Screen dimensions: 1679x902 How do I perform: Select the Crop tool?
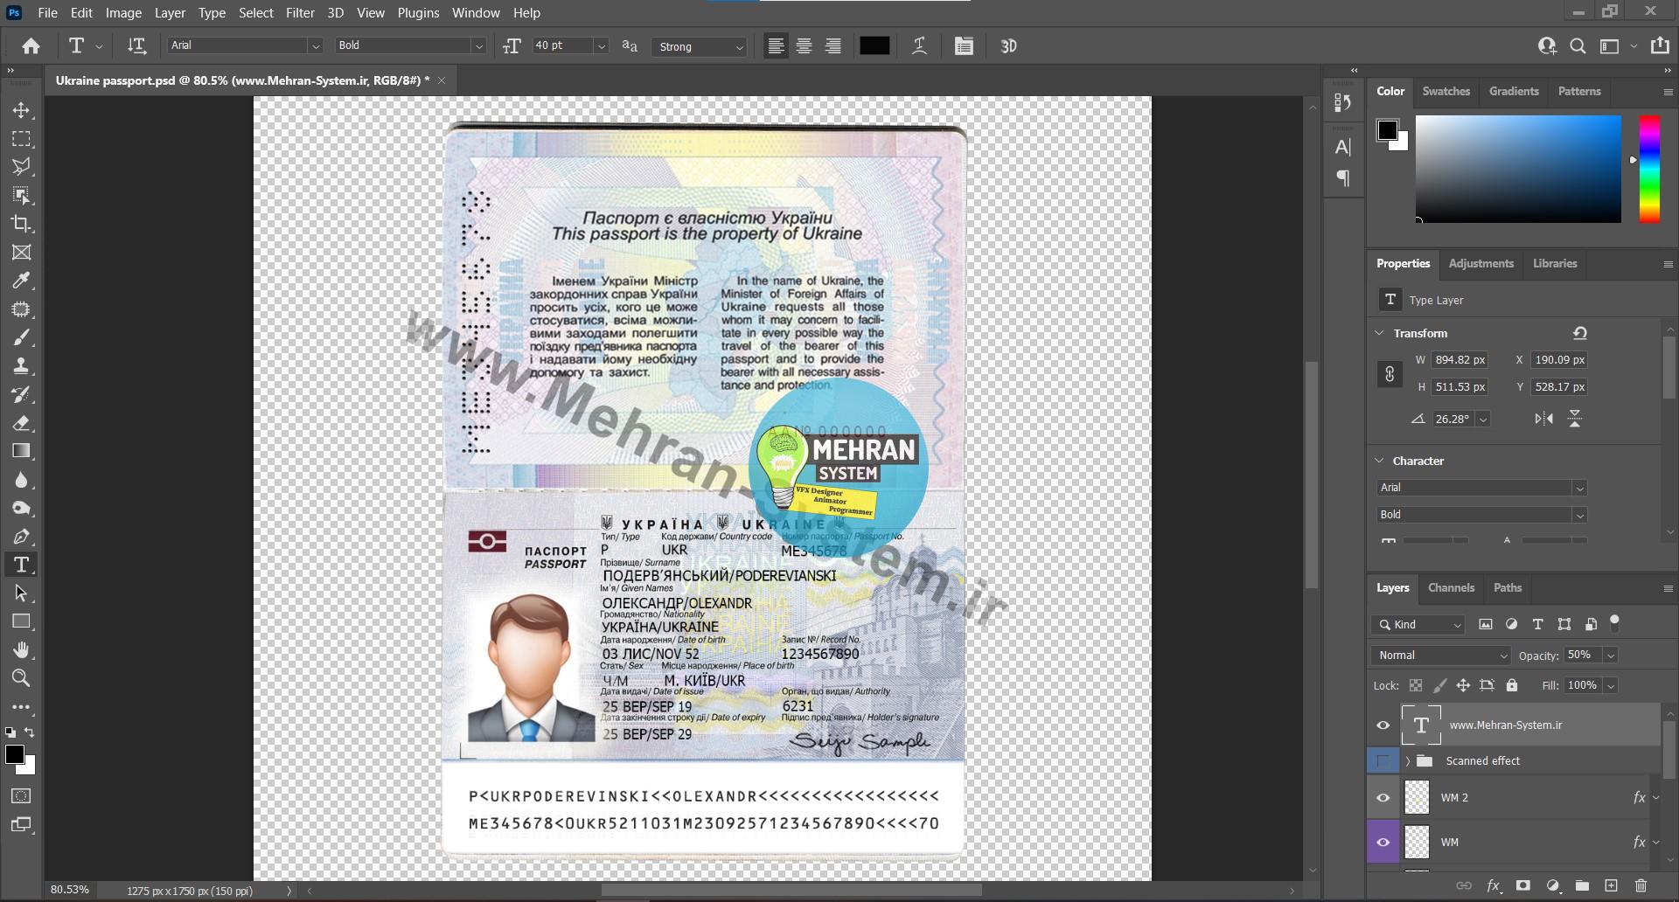coord(21,224)
